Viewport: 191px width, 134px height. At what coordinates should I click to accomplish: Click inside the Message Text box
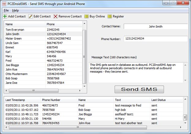[136, 73]
